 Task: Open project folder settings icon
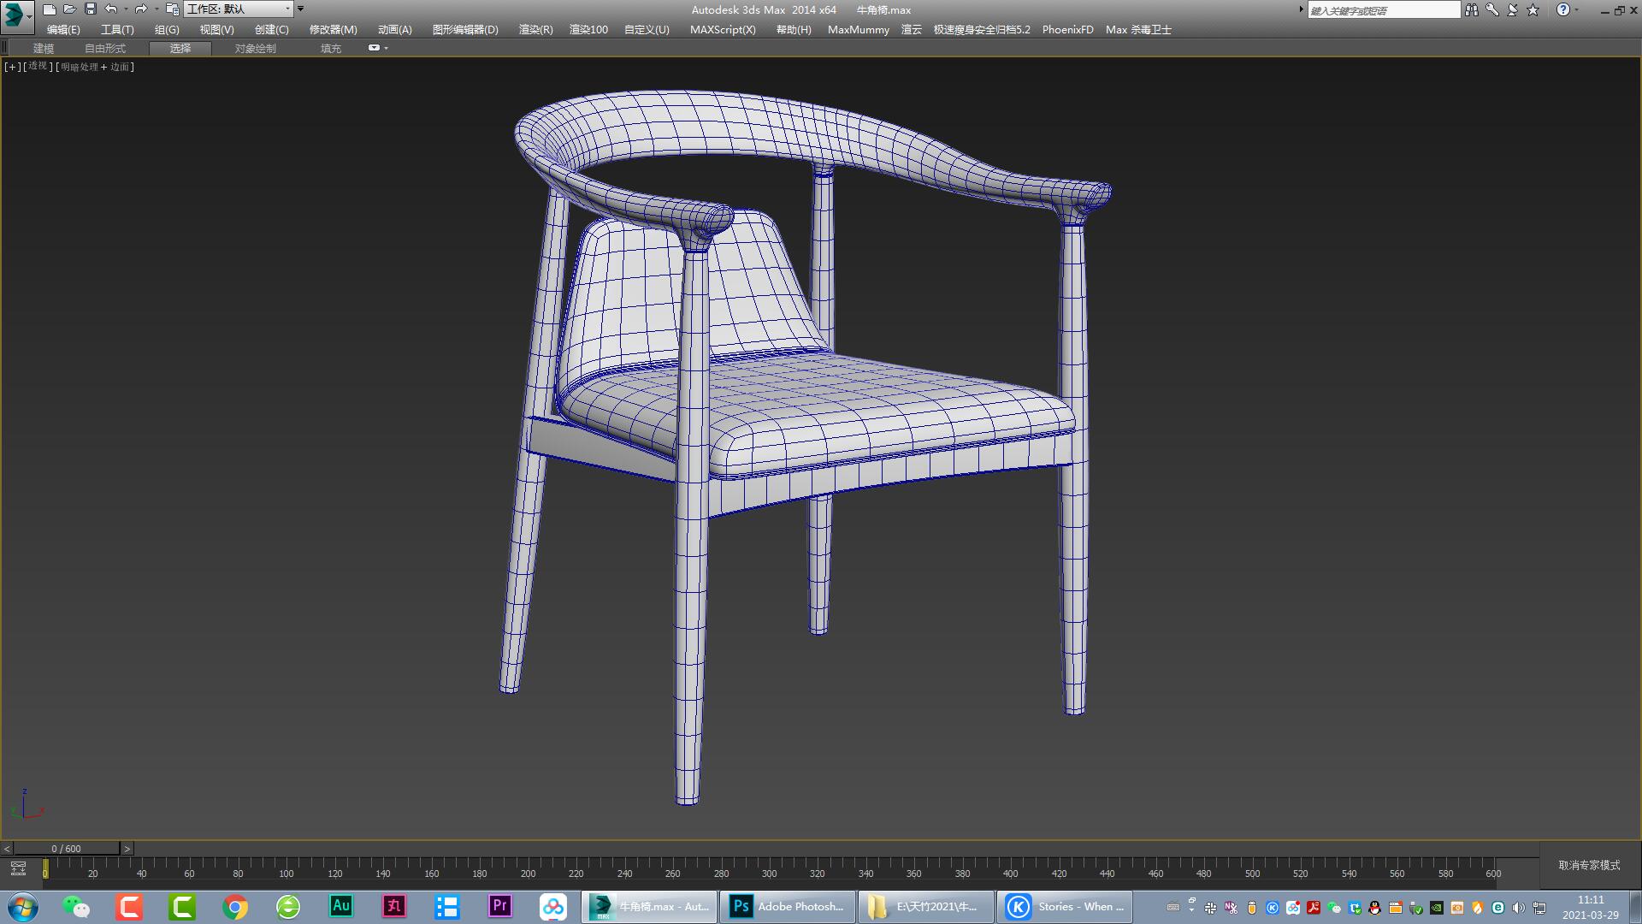click(x=172, y=9)
